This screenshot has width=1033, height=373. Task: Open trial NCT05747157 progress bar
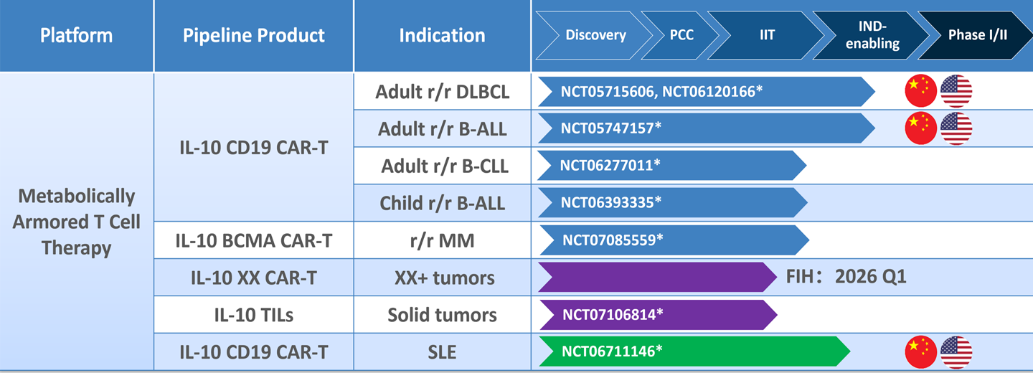pos(703,128)
